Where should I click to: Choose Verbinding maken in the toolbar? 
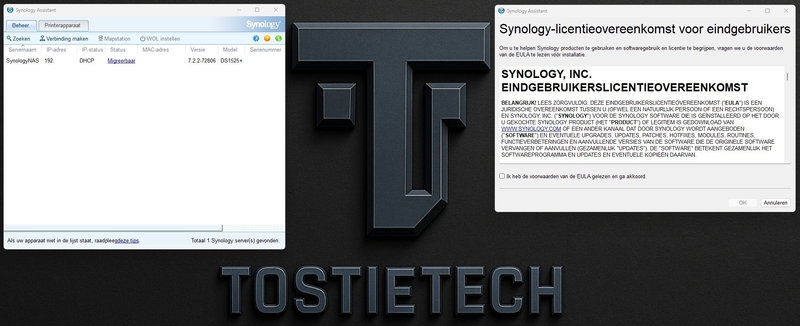pyautogui.click(x=64, y=39)
